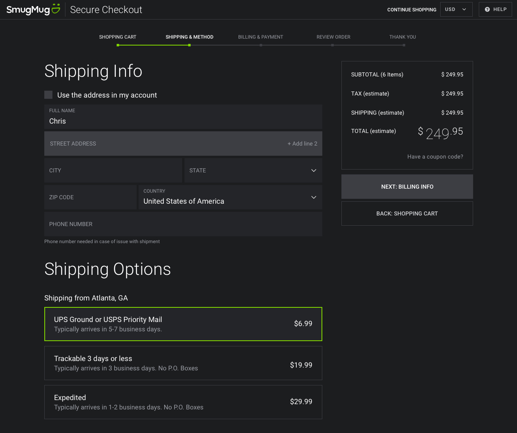
Task: Click Back: Shopping Cart button
Action: tap(407, 213)
